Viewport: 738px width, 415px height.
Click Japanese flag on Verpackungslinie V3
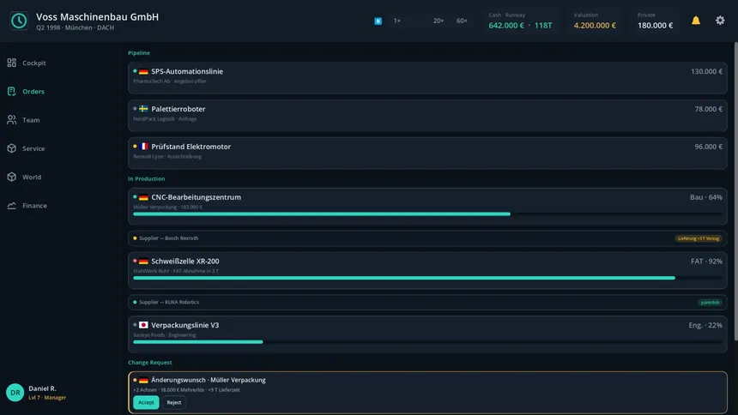143,325
